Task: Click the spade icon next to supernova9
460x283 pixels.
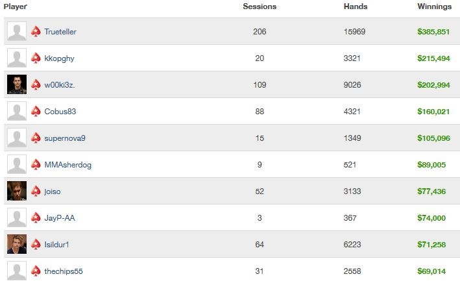Action: [x=36, y=138]
